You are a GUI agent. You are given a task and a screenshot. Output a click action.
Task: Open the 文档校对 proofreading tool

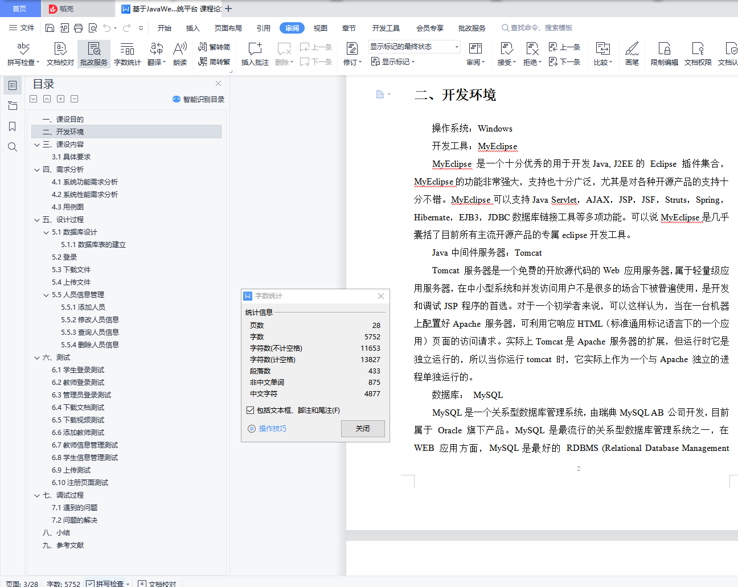pyautogui.click(x=60, y=54)
